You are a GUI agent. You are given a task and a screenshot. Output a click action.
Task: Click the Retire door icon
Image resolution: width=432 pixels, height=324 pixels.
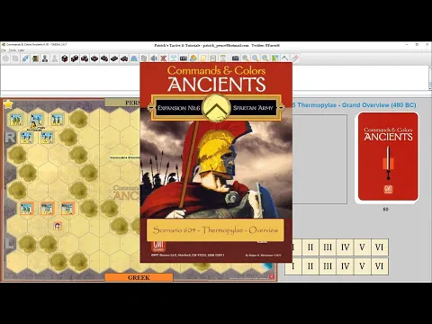point(35,58)
